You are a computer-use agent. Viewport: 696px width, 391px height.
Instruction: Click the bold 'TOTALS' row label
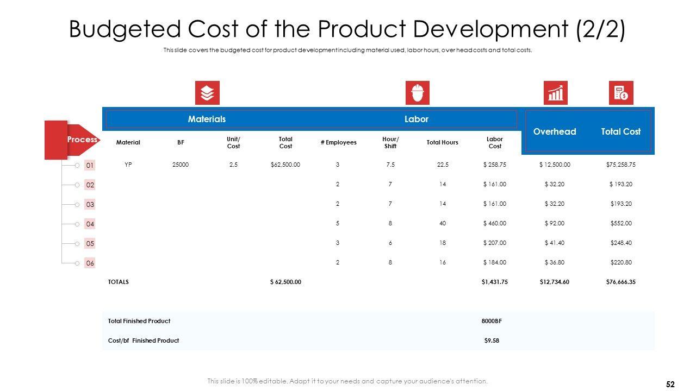pyautogui.click(x=119, y=282)
